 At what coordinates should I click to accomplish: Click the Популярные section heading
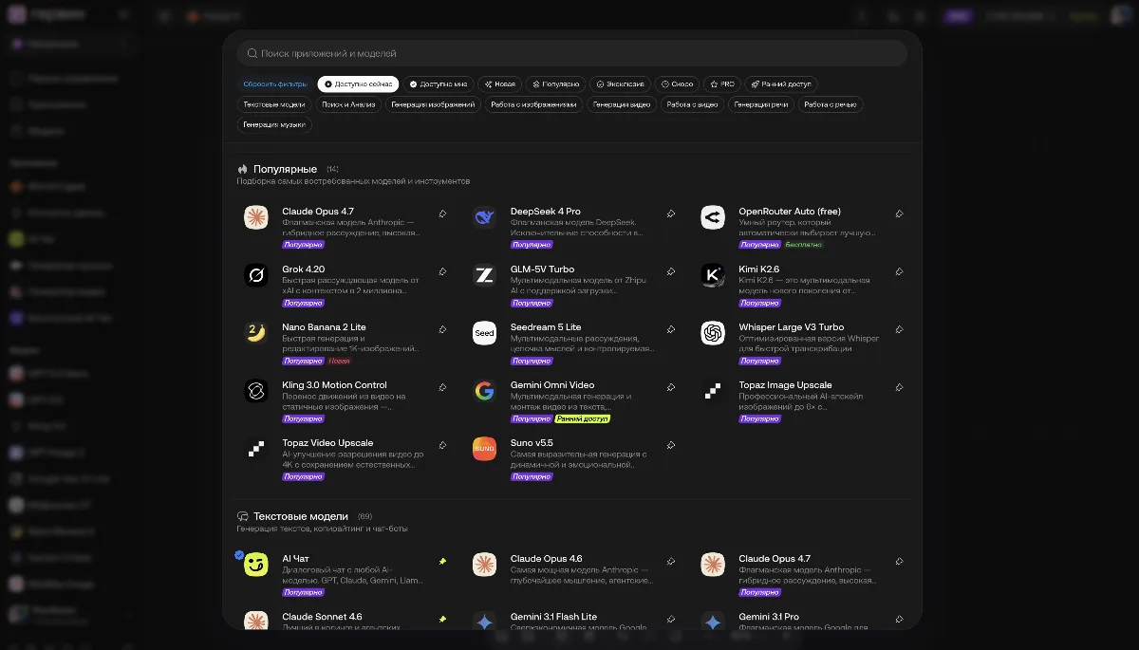point(285,169)
